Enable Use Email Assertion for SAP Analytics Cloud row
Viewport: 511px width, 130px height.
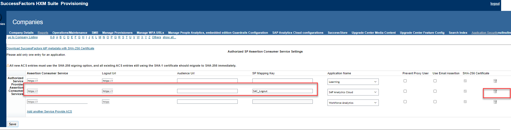(435, 91)
